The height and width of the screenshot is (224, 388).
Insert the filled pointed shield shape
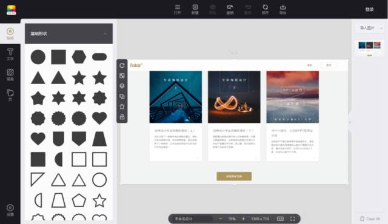(x=79, y=139)
